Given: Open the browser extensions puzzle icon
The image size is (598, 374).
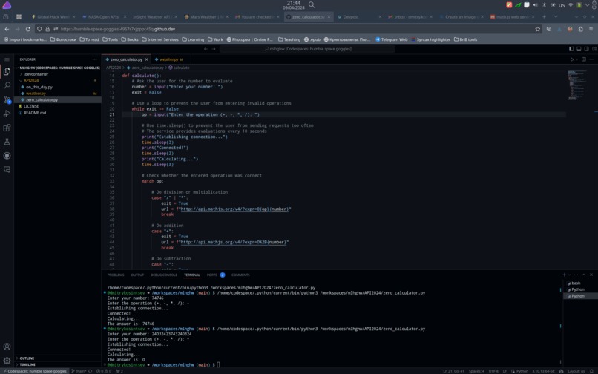Looking at the screenshot, I should 580,29.
